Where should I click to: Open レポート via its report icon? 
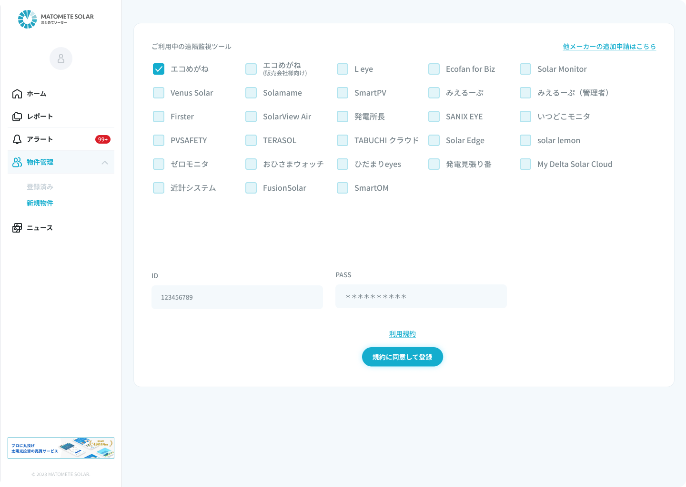point(17,116)
